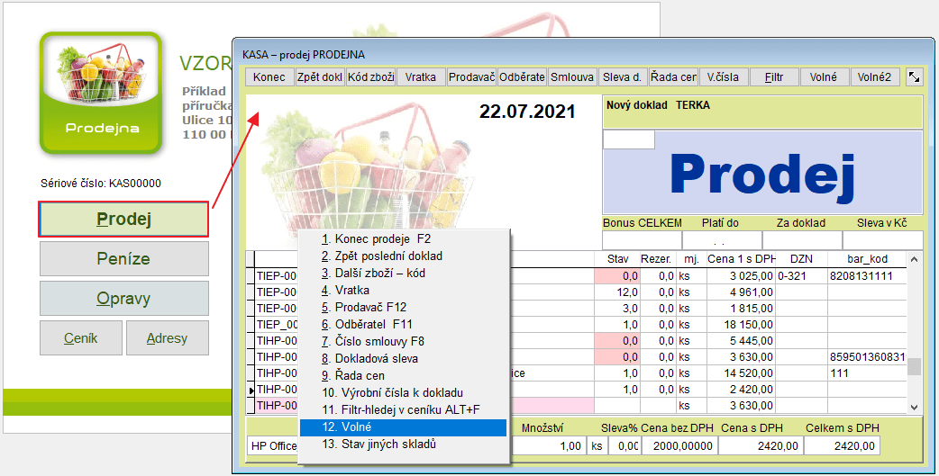This screenshot has width=939, height=476.
Task: Select 10. Výrobní čísla k dokladu
Action: tap(403, 393)
